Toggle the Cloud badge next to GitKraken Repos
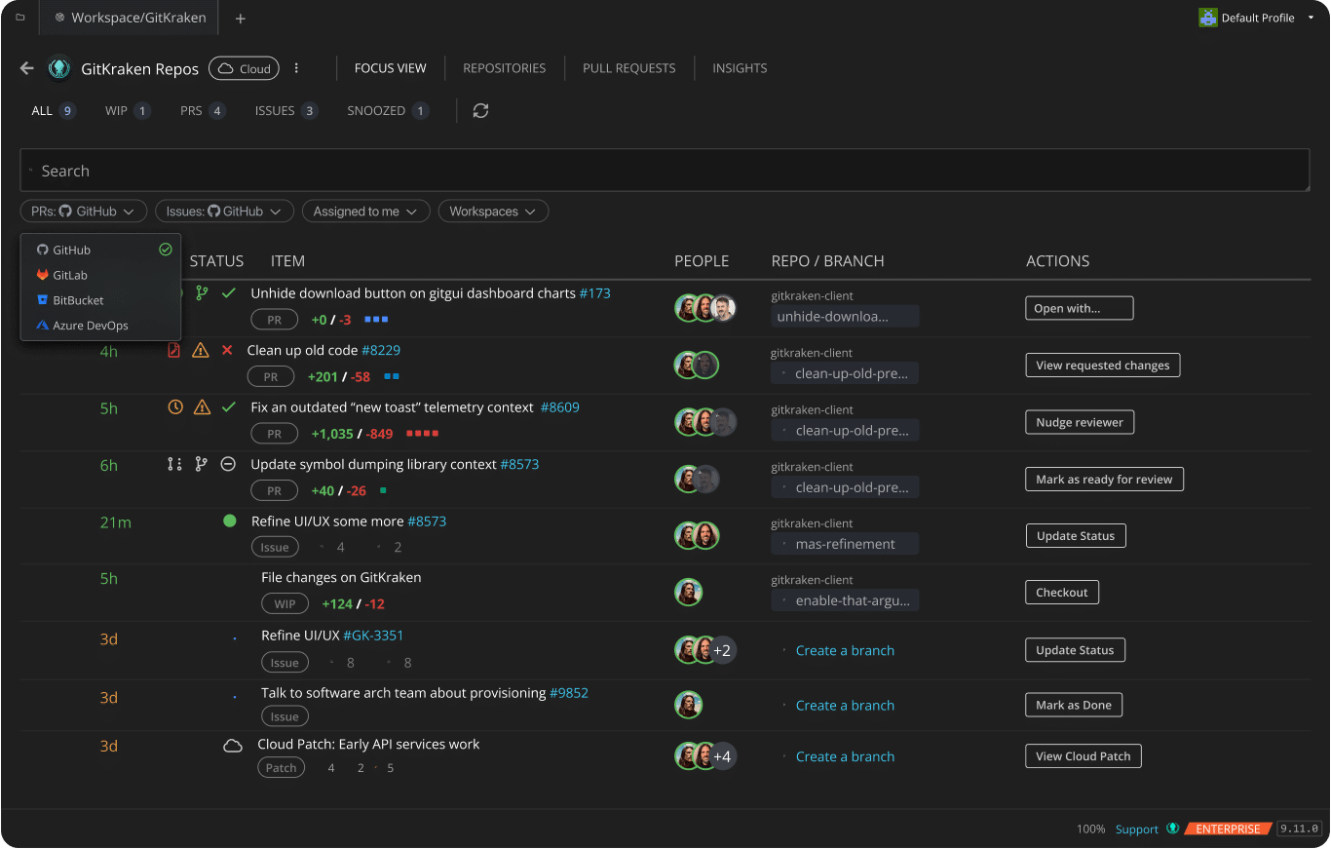 244,68
